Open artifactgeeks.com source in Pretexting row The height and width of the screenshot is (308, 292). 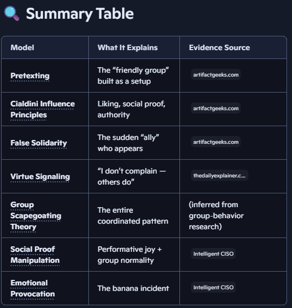(x=216, y=74)
